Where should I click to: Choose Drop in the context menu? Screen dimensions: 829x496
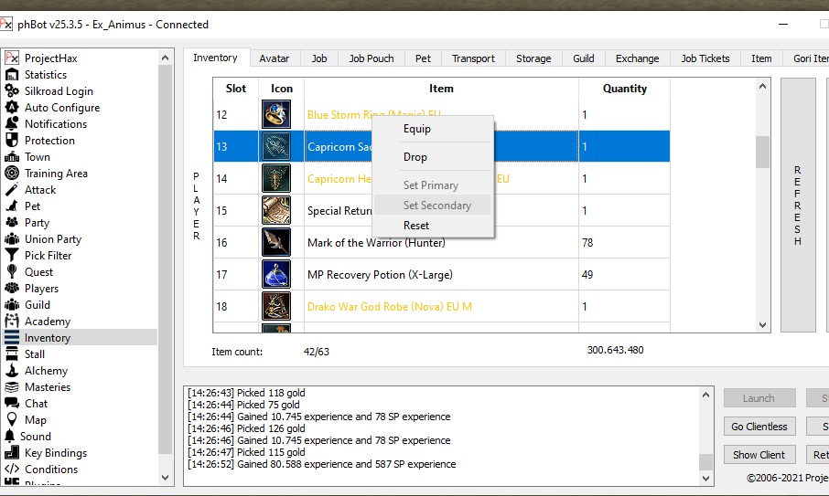415,157
